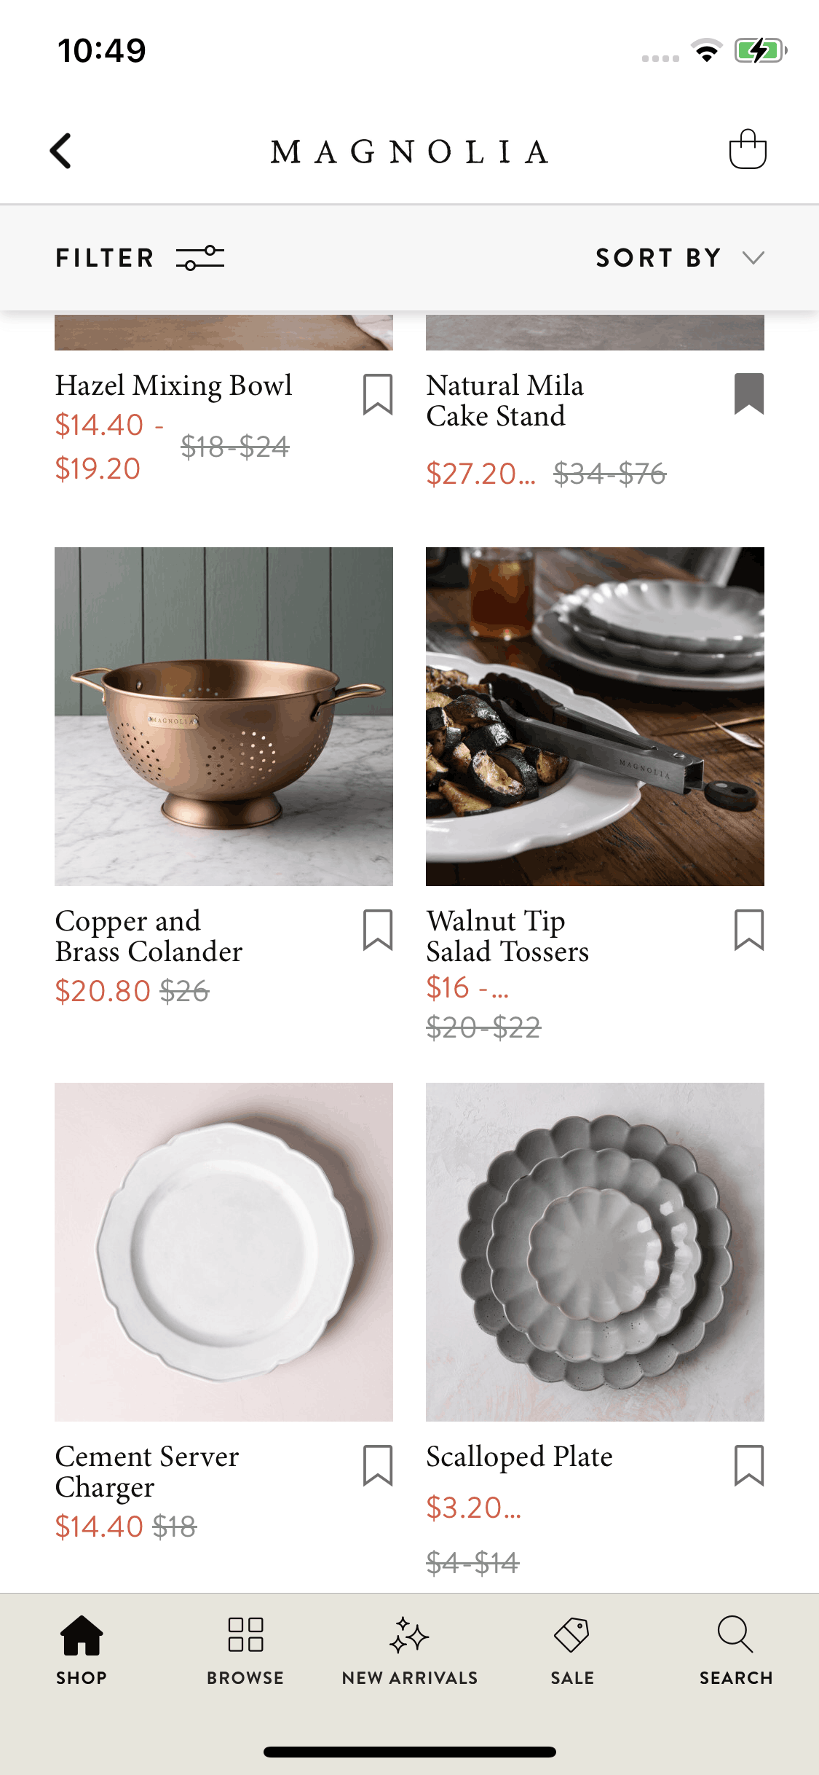View the Cement Server Charger plate image

click(x=223, y=1252)
